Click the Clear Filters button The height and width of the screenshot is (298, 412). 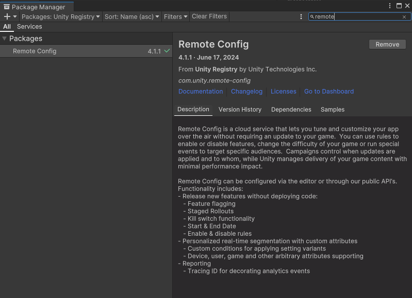click(209, 16)
